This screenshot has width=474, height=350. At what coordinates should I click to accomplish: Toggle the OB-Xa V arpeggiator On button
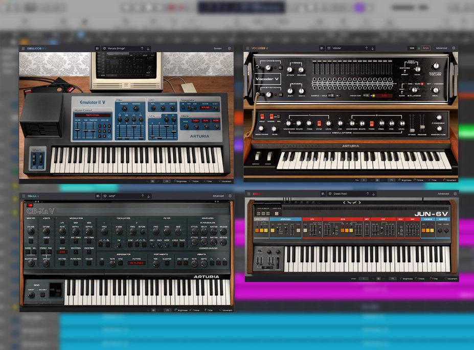tap(102, 263)
